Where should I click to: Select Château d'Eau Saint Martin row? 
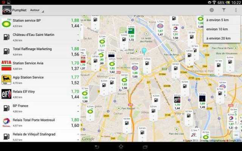pyautogui.click(x=40, y=37)
